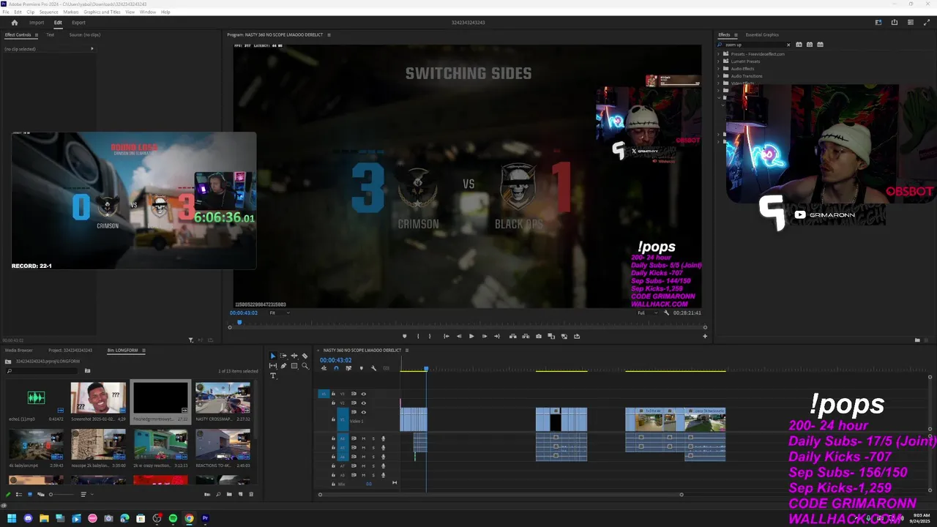Step back one frame in Program monitor
The width and height of the screenshot is (937, 527).
pos(459,336)
